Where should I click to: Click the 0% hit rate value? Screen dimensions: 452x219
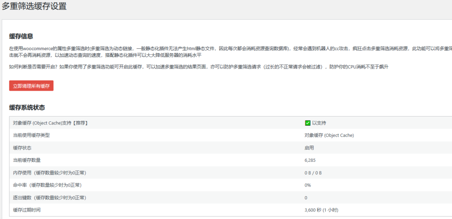coord(308,185)
